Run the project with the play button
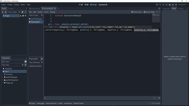 coord(157,5)
